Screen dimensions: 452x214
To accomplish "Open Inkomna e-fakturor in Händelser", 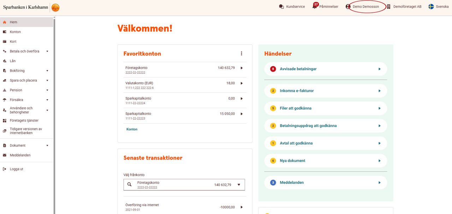I will [x=325, y=91].
